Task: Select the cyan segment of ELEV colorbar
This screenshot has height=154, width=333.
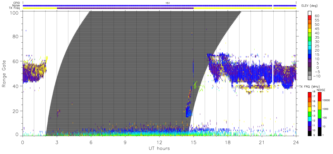Action: (310, 48)
